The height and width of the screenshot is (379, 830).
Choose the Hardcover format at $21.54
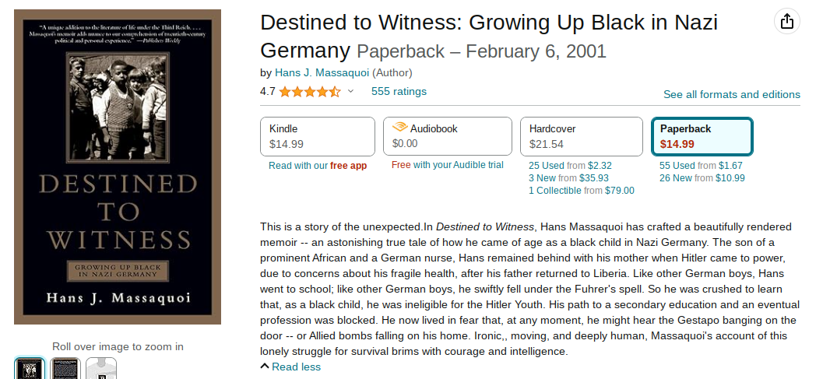[x=583, y=136]
